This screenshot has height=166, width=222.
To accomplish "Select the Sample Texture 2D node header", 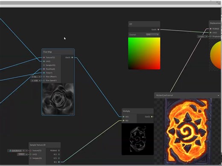I will point(44,145).
